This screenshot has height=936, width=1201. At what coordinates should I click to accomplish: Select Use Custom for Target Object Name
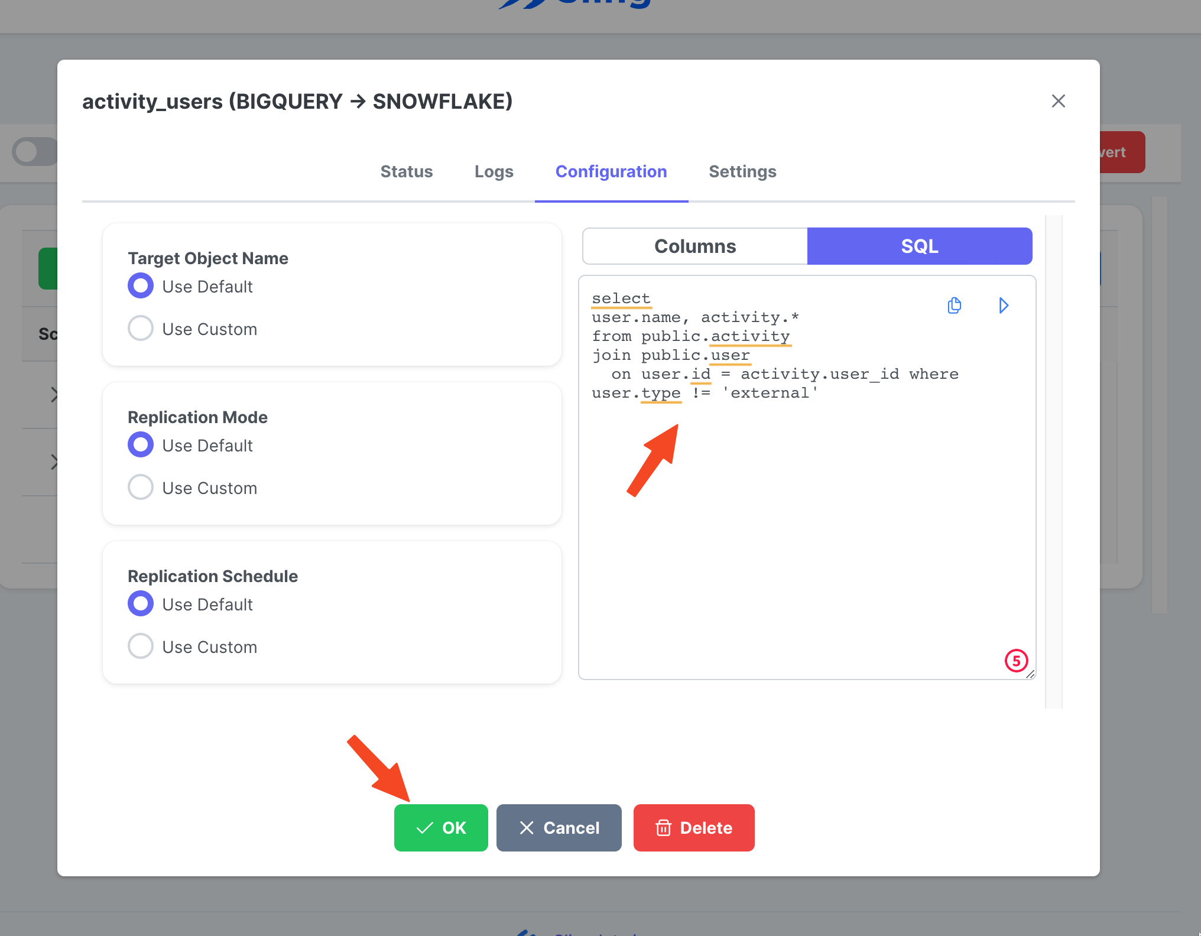coord(141,328)
